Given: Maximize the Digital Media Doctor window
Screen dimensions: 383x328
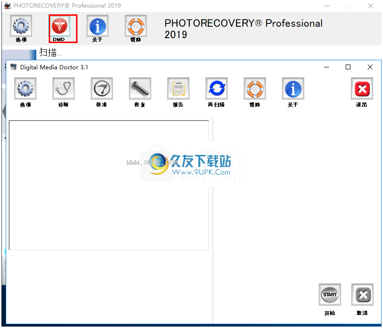Looking at the screenshot, I should pyautogui.click(x=348, y=67).
